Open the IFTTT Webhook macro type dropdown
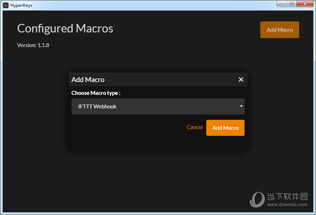Screen dimensions: 316x215 point(158,106)
